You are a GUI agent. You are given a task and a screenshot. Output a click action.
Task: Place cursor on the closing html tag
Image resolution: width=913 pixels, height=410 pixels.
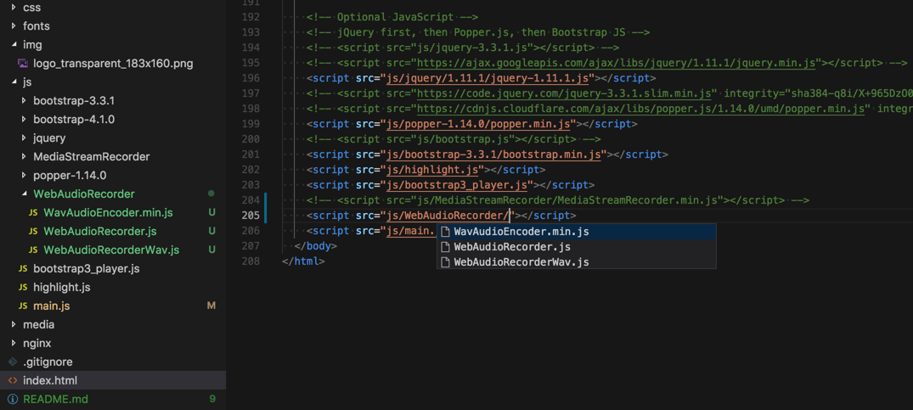click(303, 261)
